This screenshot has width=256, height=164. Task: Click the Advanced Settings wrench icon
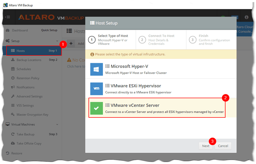click(x=13, y=96)
